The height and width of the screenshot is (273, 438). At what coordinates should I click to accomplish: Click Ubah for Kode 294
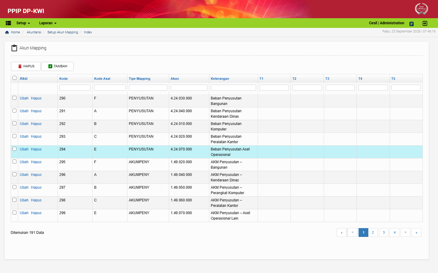click(24, 149)
